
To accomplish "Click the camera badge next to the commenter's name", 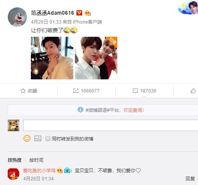I will coord(67,171).
